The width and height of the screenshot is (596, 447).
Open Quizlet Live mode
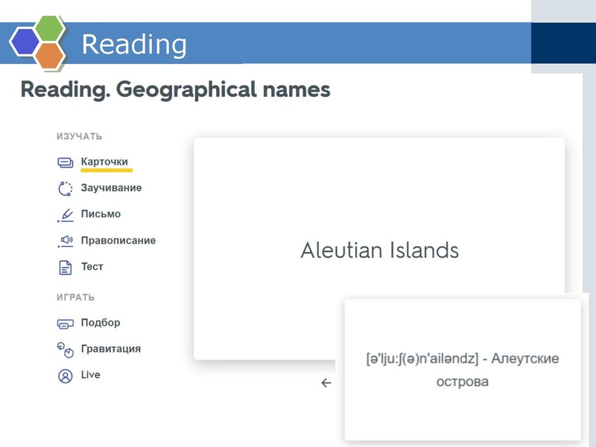click(92, 375)
